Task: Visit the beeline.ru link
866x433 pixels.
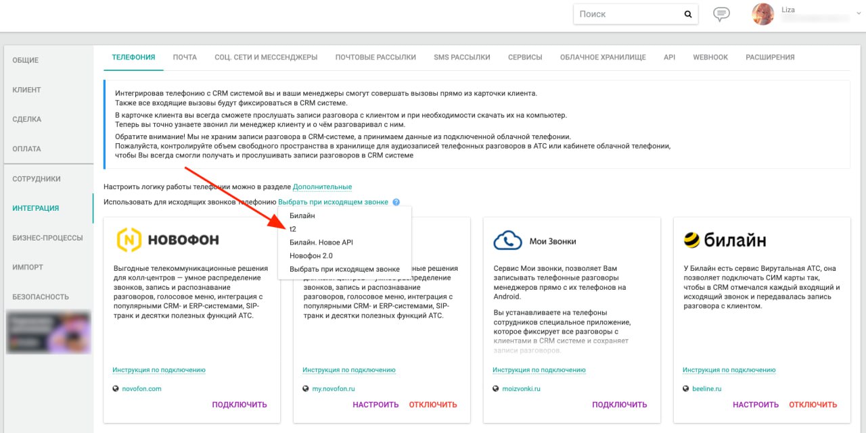Action: pyautogui.click(x=707, y=389)
